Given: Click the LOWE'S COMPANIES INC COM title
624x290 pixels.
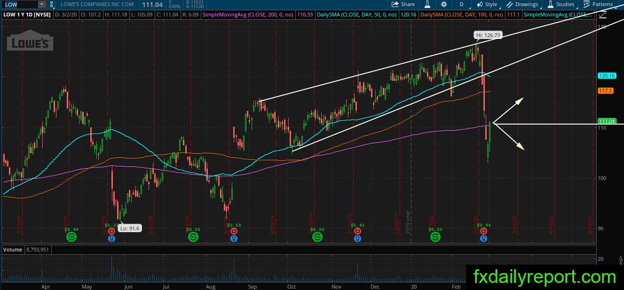Looking at the screenshot, I should pos(97,4).
